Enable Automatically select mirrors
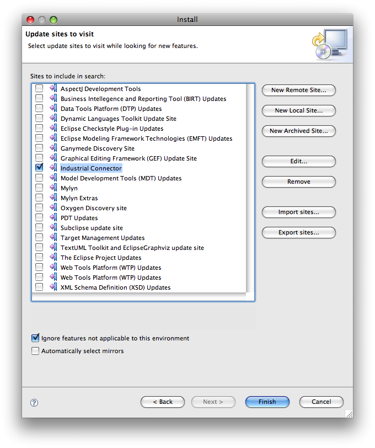 (35, 351)
